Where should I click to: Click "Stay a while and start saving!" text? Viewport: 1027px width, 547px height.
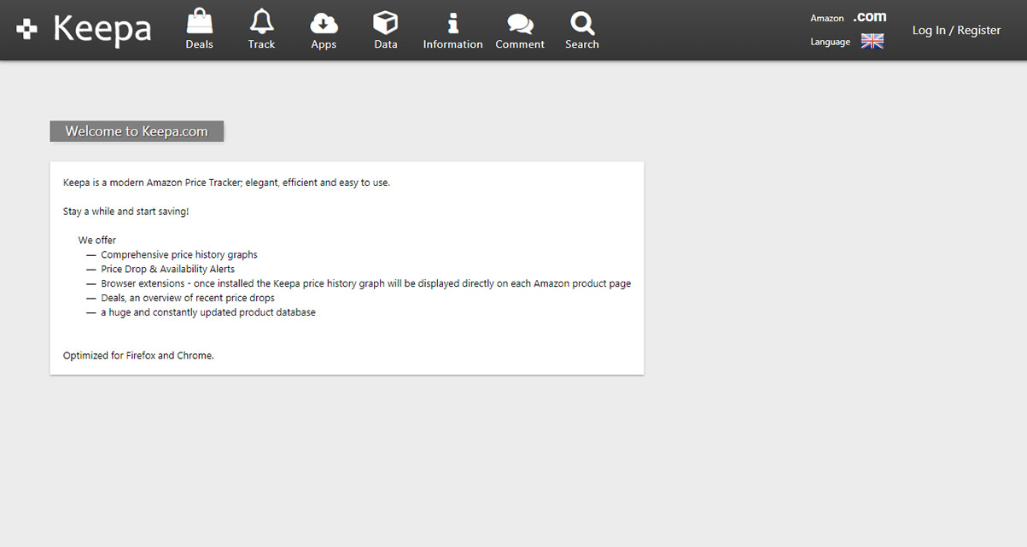(125, 212)
